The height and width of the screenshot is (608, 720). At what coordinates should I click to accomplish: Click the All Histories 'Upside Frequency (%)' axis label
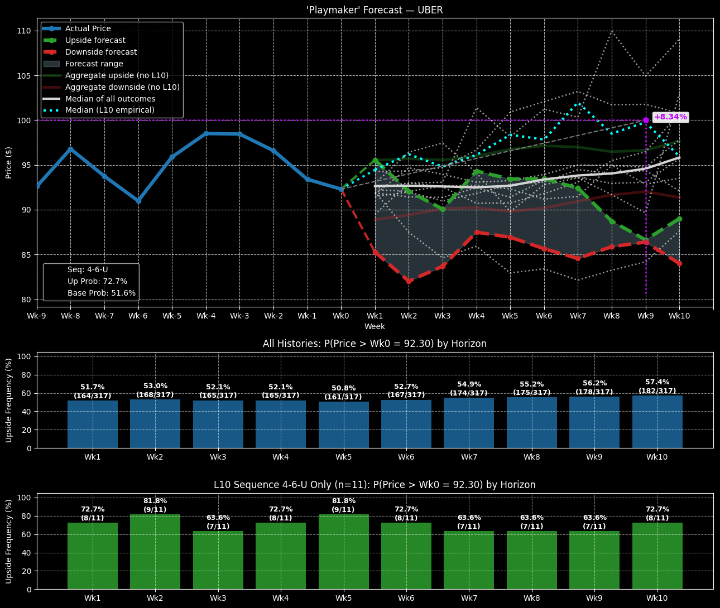pos(9,400)
